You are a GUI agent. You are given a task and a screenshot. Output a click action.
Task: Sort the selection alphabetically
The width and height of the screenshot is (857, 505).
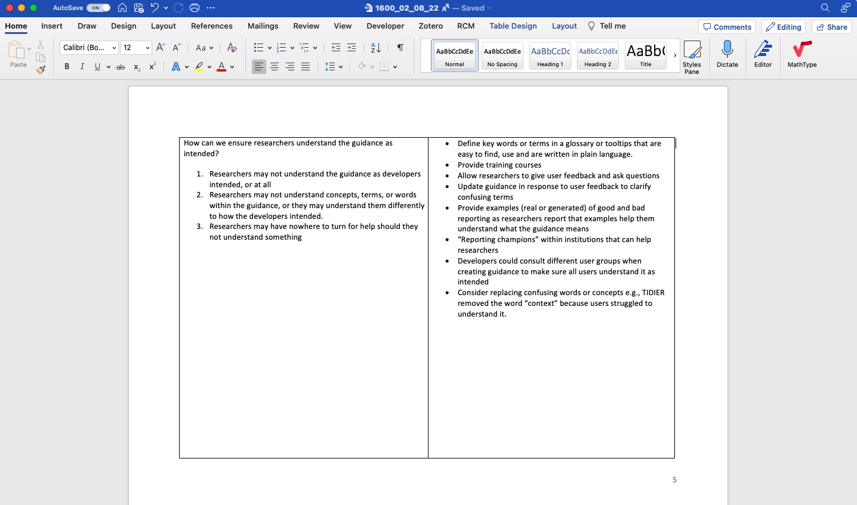point(375,48)
